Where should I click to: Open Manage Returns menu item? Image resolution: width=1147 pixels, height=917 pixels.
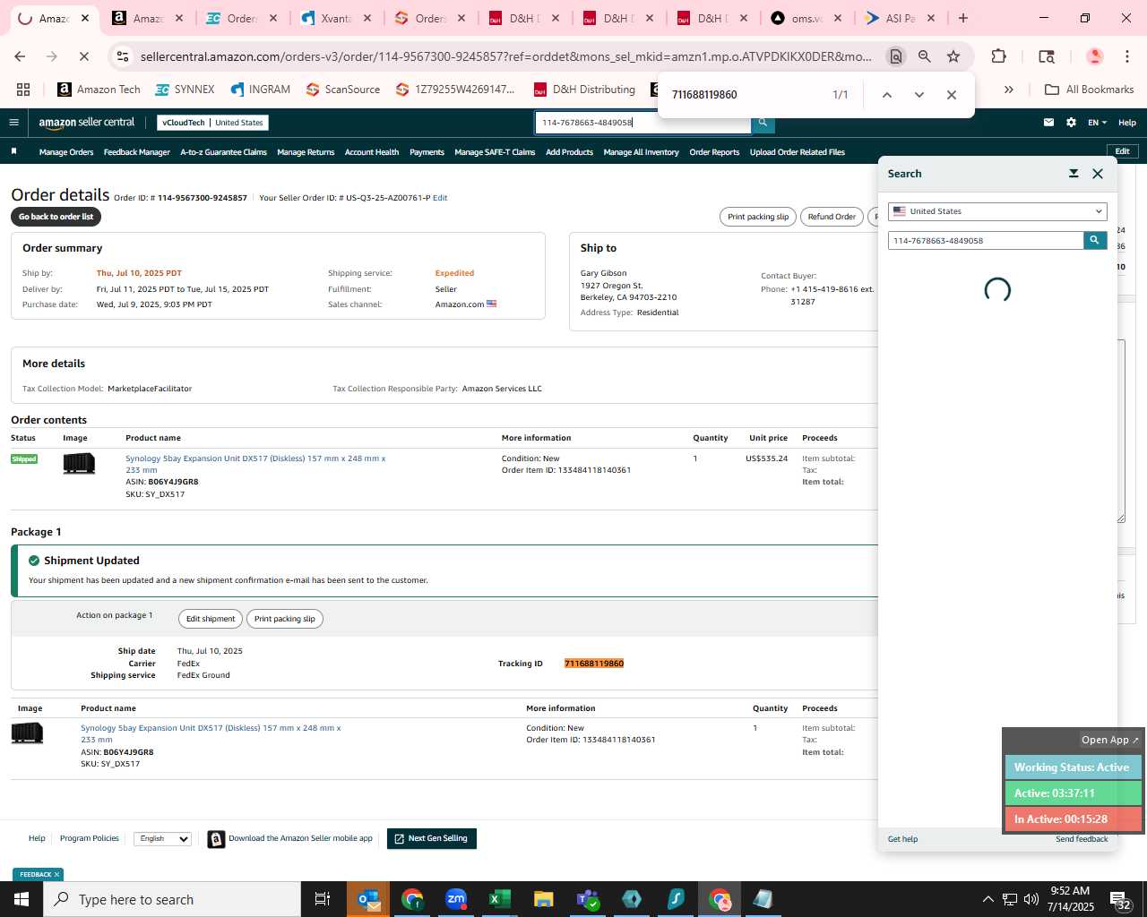point(306,152)
